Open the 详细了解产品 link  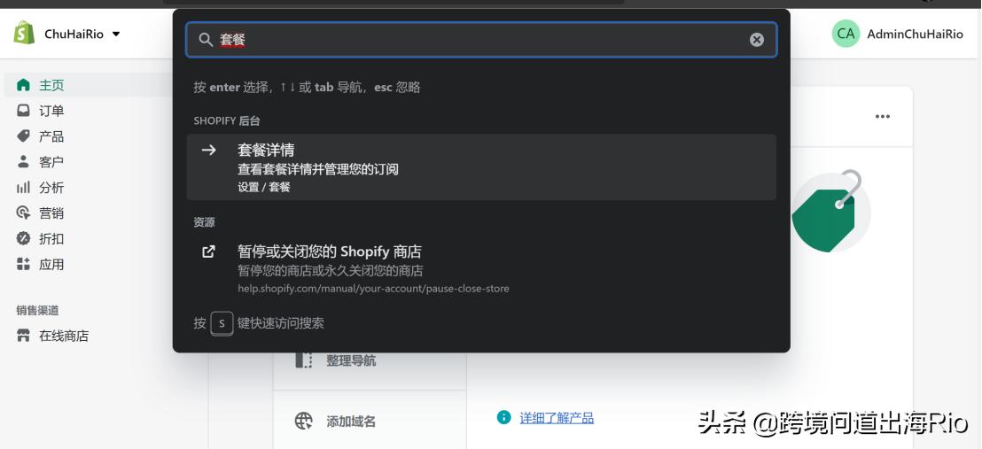[x=557, y=418]
